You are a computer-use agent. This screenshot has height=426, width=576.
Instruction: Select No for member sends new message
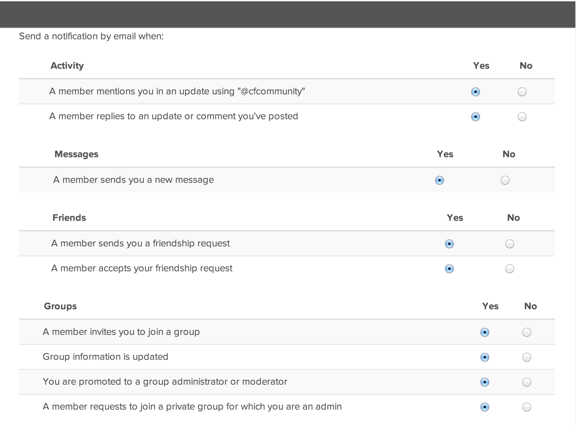(505, 180)
